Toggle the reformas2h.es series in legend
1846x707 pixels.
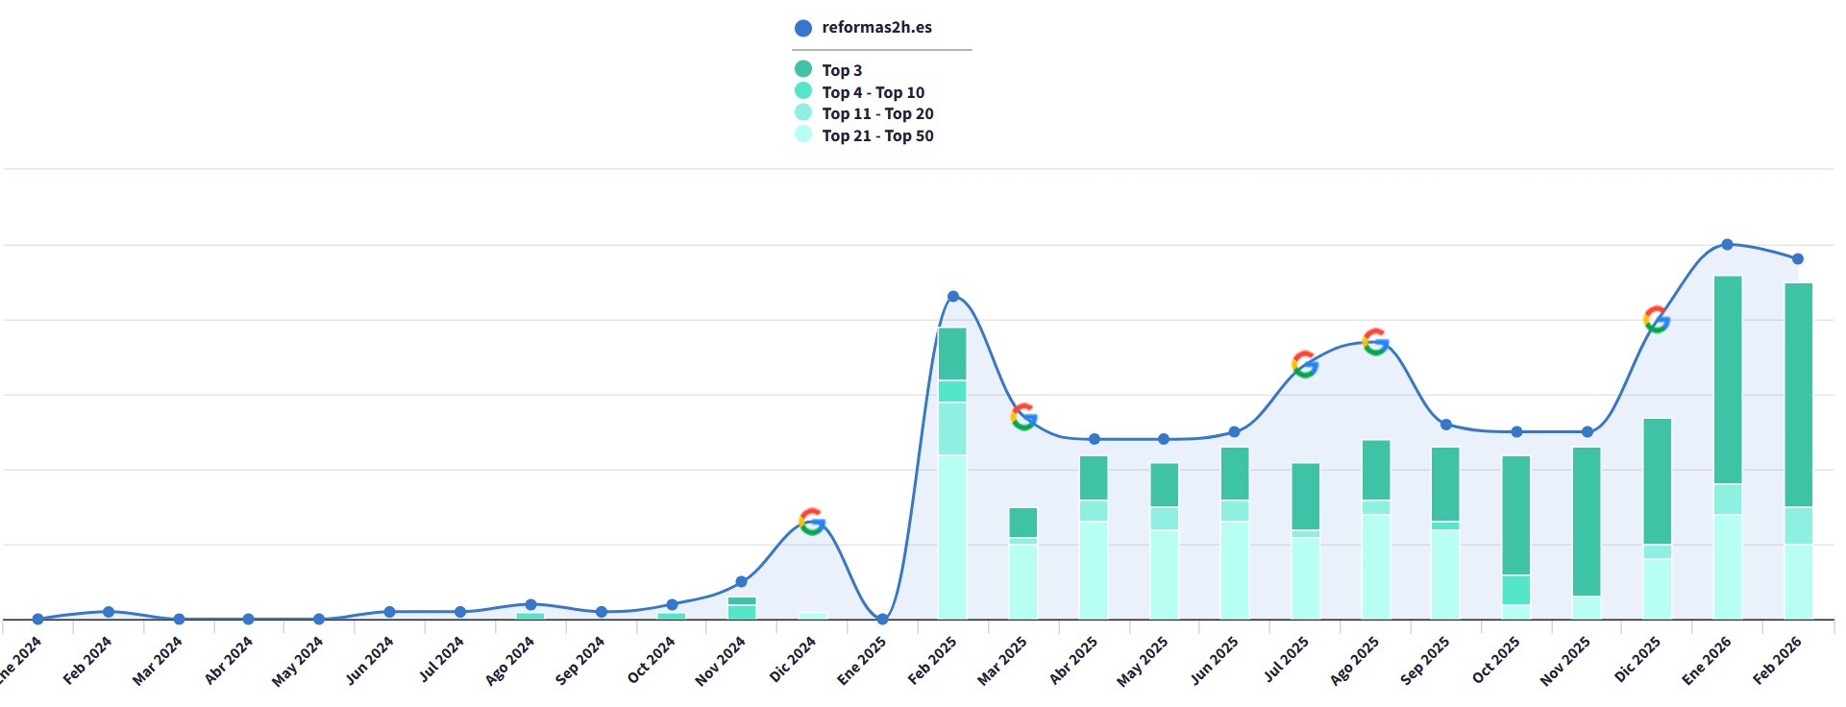point(863,28)
